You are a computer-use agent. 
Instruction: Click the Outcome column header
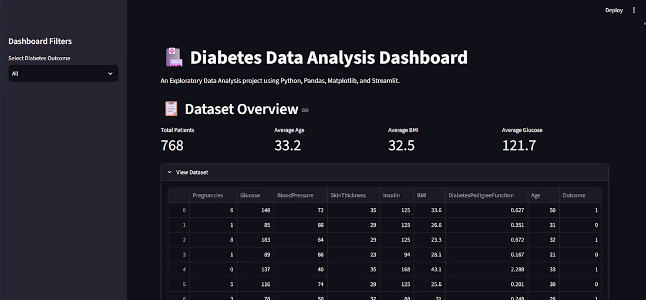(x=580, y=195)
